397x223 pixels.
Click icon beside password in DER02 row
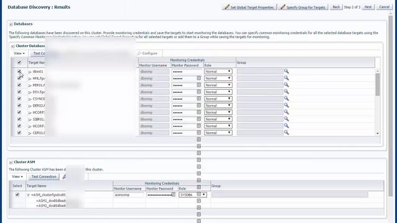pos(198,105)
